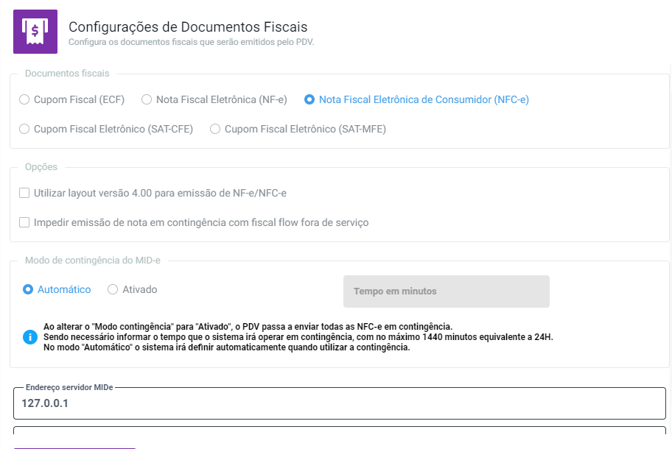Click the purple fiscal receipt icon
Viewport: 672px width, 449px height.
[35, 32]
